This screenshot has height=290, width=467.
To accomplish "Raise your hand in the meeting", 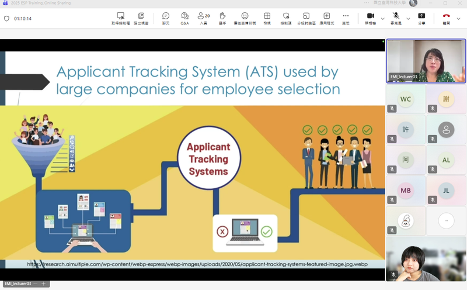I will pos(222,18).
